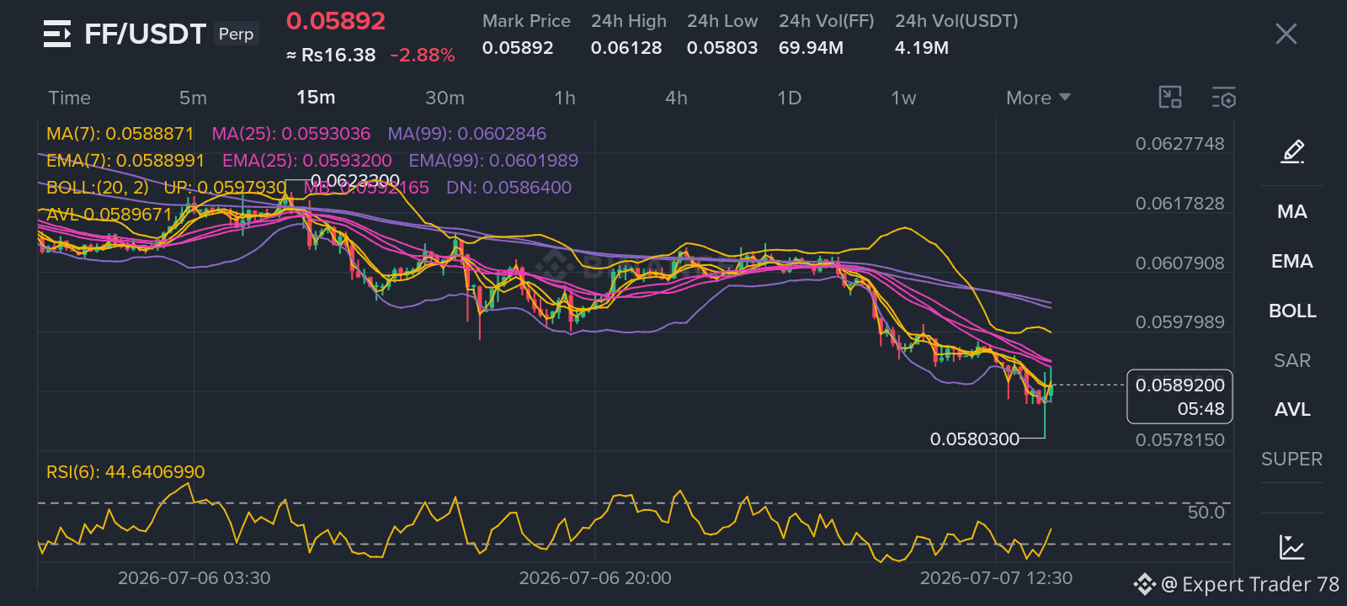1347x606 pixels.
Task: Click the 24h Low value 0.05803
Action: [722, 48]
